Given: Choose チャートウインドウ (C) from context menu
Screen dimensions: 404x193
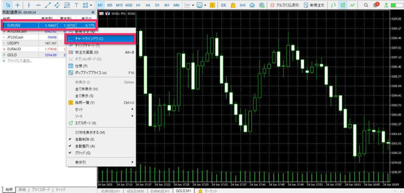Looking at the screenshot, I should (100, 39).
